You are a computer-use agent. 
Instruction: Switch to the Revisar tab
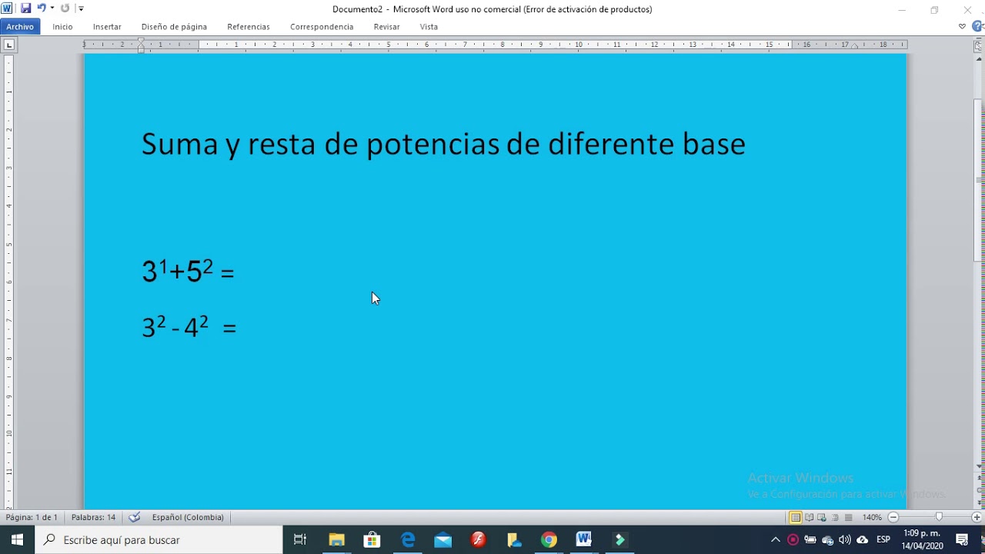coord(386,26)
